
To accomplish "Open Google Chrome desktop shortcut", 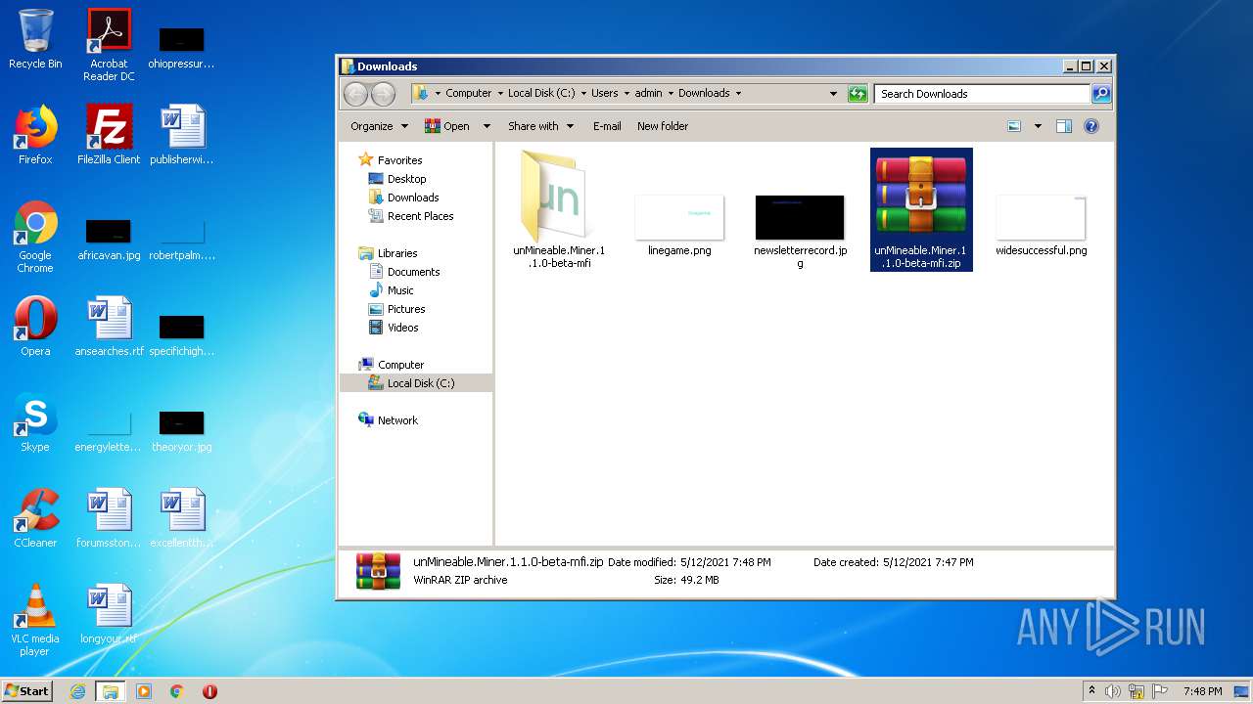I will tap(35, 237).
